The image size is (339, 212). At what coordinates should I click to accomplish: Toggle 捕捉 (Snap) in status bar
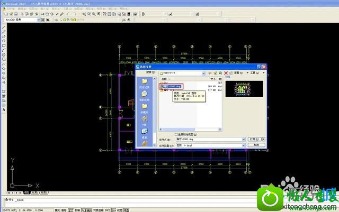(57, 210)
